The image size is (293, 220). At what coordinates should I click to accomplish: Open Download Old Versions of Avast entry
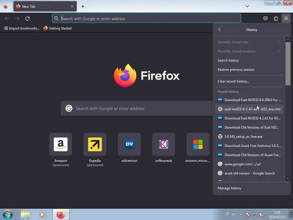pyautogui.click(x=249, y=155)
